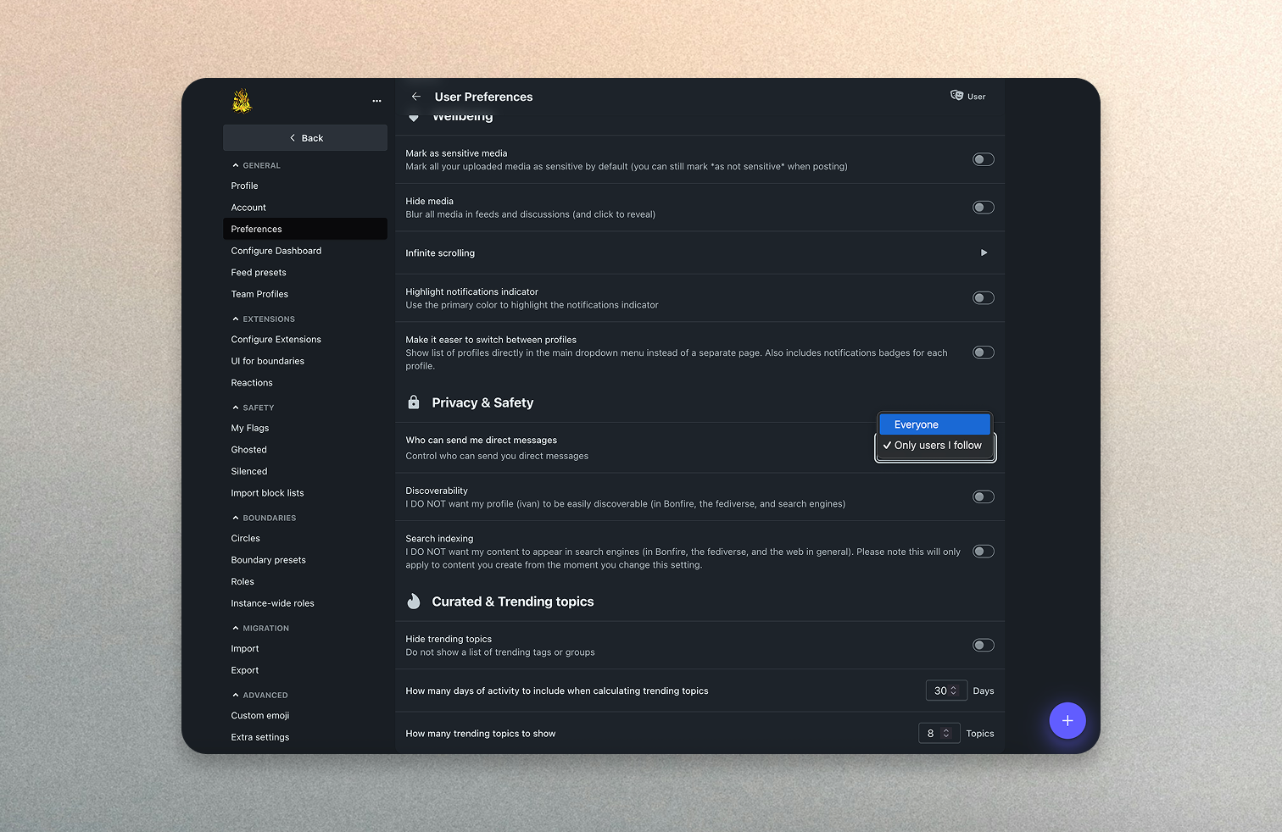Image resolution: width=1282 pixels, height=832 pixels.
Task: Click the flame icon beside Curated & Trending topics
Action: click(x=414, y=602)
